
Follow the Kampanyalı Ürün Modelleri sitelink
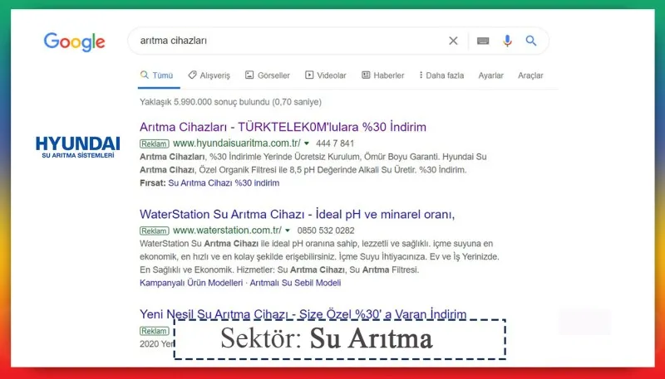[191, 283]
